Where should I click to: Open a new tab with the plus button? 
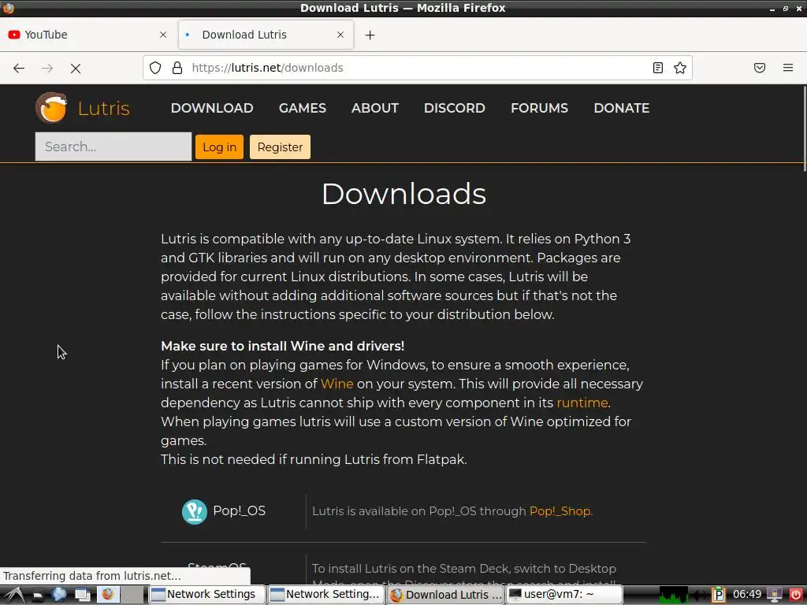370,35
